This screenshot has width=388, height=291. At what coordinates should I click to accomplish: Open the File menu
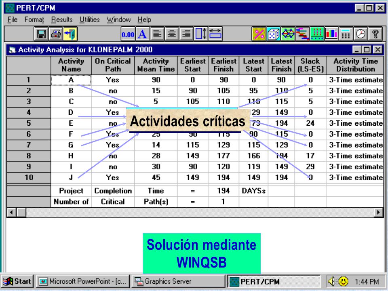pyautogui.click(x=13, y=19)
